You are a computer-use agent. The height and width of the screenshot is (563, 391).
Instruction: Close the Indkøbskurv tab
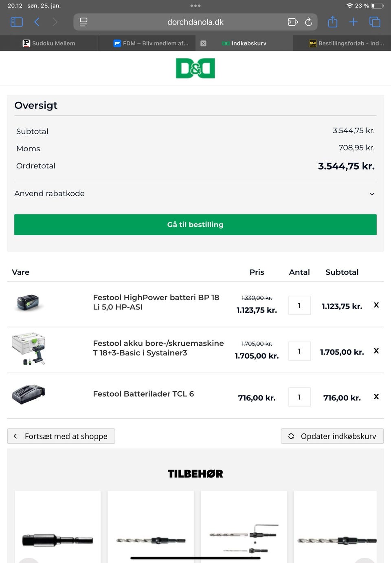203,43
